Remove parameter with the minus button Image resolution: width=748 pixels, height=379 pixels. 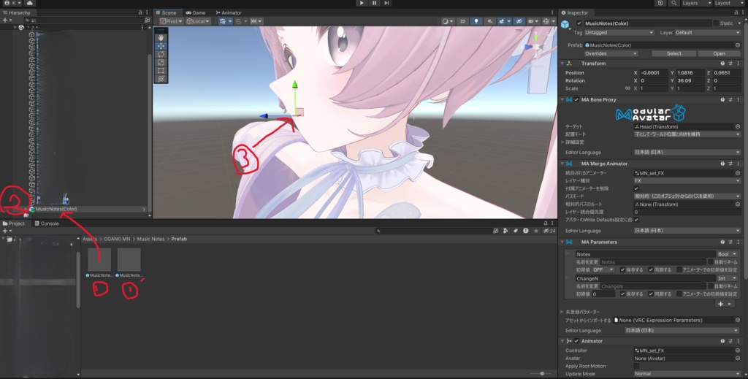tap(730, 304)
